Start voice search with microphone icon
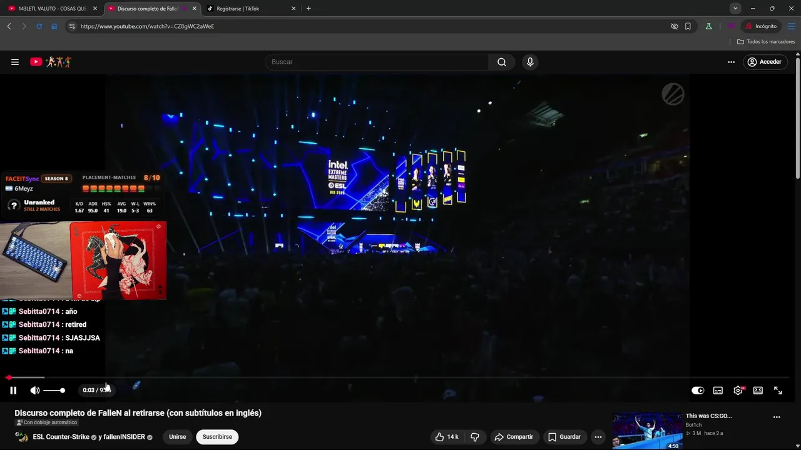 [x=530, y=62]
